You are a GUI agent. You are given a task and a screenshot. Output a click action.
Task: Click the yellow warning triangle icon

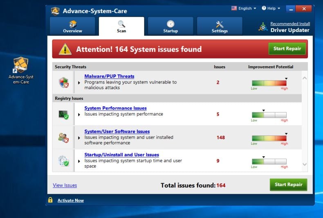pos(65,49)
